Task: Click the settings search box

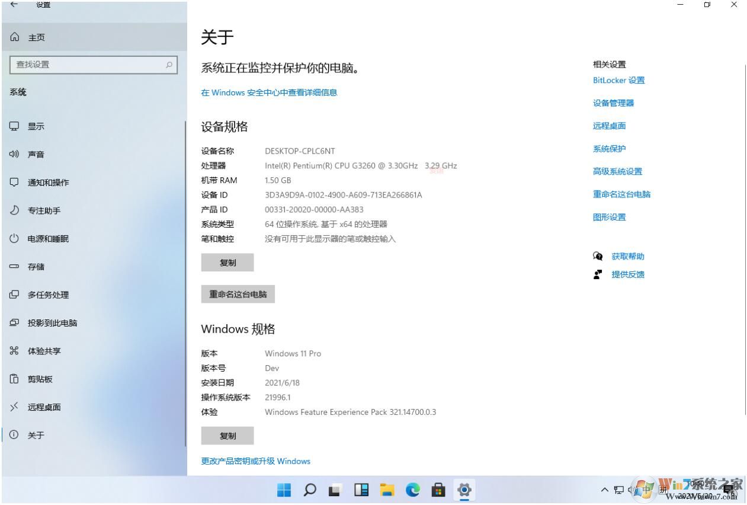Action: (x=93, y=65)
